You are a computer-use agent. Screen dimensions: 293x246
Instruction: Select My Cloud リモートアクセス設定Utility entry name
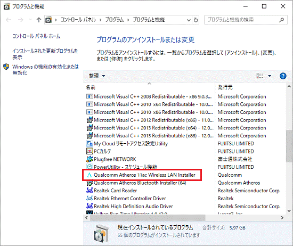click(x=131, y=143)
